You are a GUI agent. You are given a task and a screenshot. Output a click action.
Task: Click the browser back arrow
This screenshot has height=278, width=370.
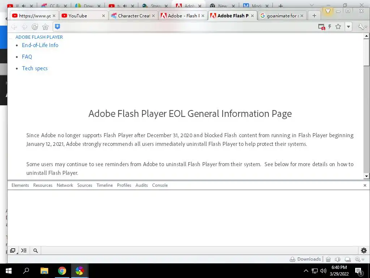point(14,27)
